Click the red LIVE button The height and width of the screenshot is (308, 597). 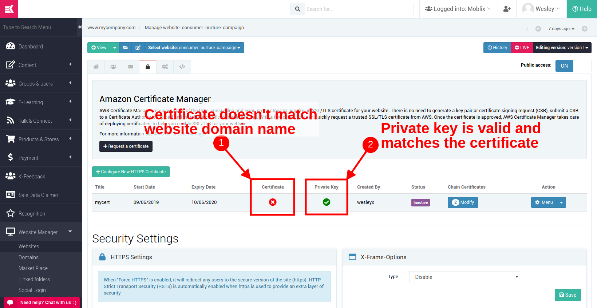tap(522, 48)
